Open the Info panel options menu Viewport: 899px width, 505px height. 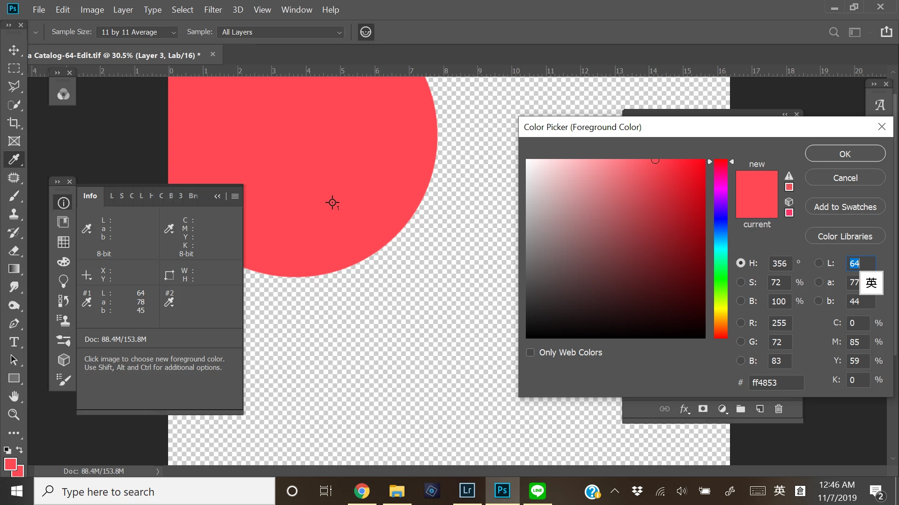tap(235, 196)
